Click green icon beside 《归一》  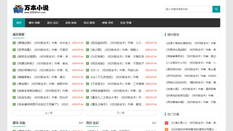pyautogui.click(x=88, y=70)
